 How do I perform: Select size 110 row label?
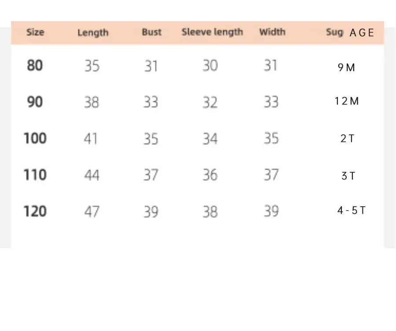35,175
